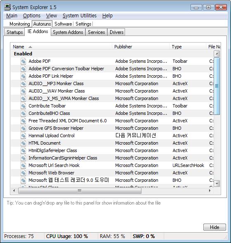Maximize the System Explorer window
Screen dimensions: 231x243
[208, 7]
